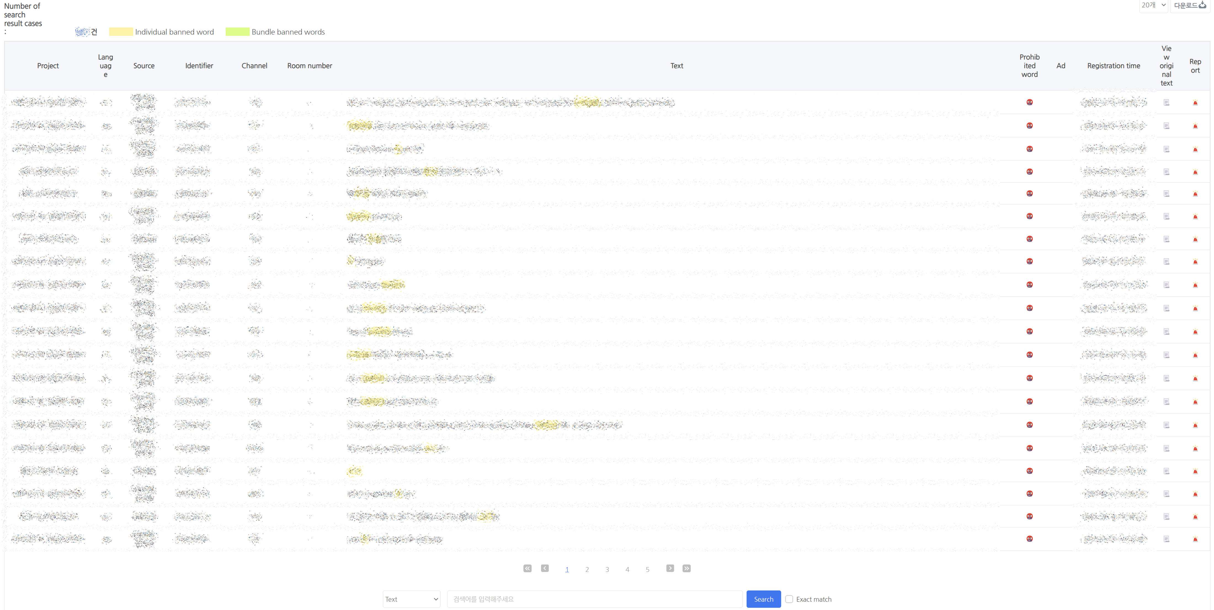This screenshot has height=610, width=1214.
Task: Go to page 3 of results
Action: (x=607, y=569)
